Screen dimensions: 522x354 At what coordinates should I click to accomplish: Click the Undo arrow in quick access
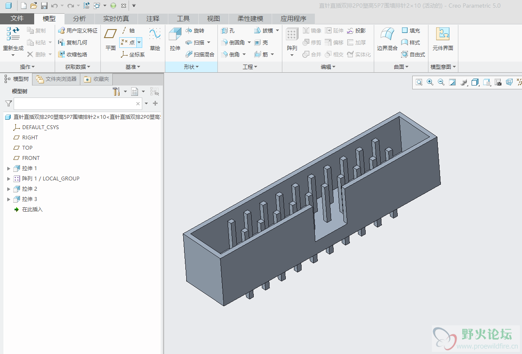tap(54, 6)
